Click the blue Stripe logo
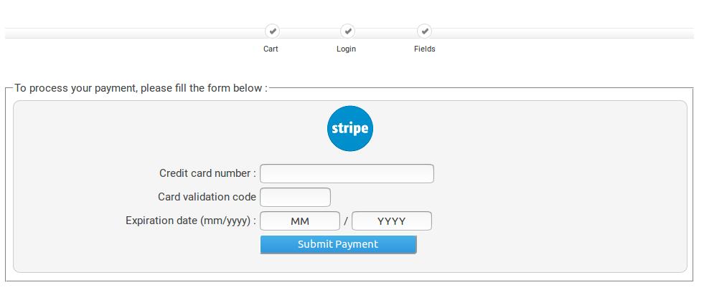 [350, 129]
